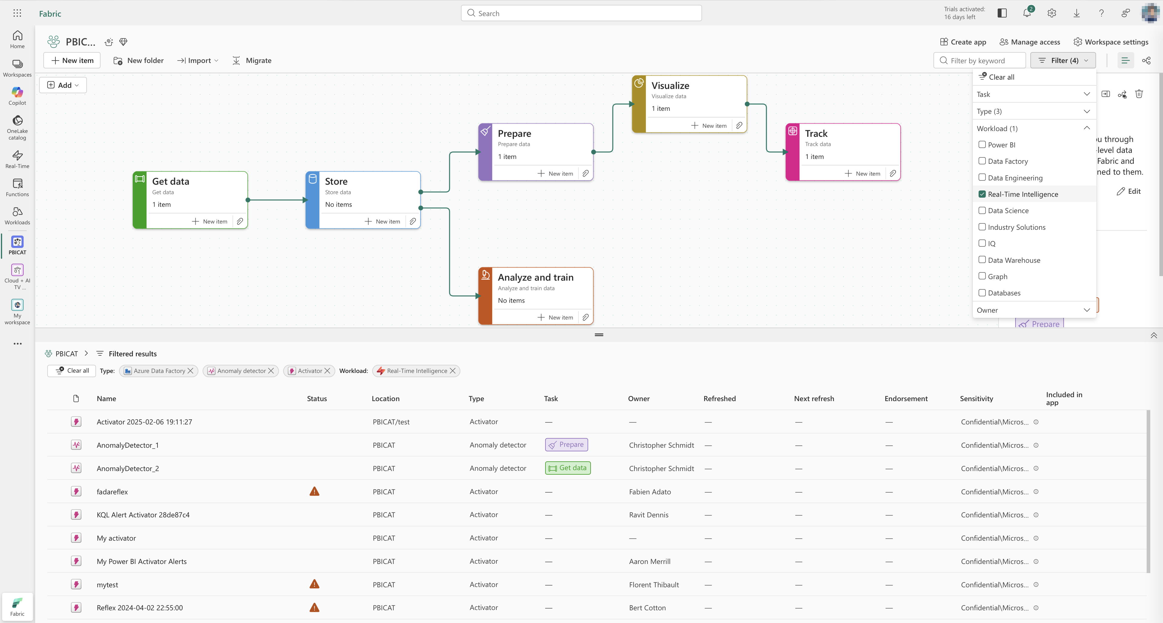Open the Workspaces sidebar icon

17,68
